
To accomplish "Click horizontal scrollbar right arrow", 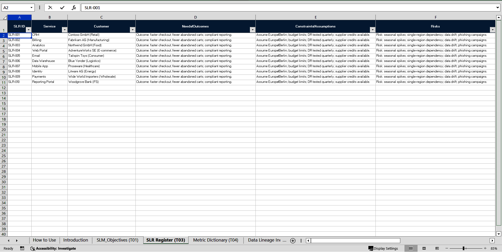I will 492,240.
